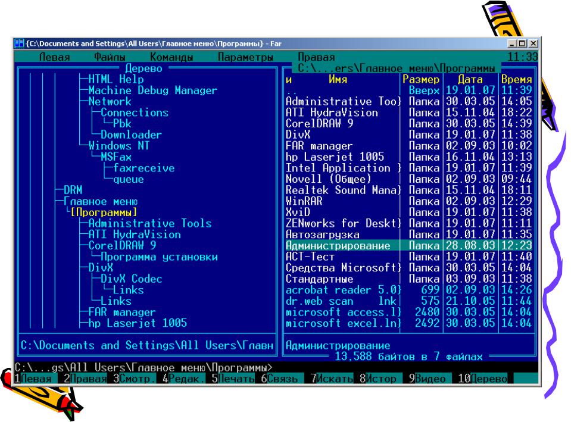The image size is (571, 422).
Task: Select Downloader in the tree panel
Action: pos(131,135)
